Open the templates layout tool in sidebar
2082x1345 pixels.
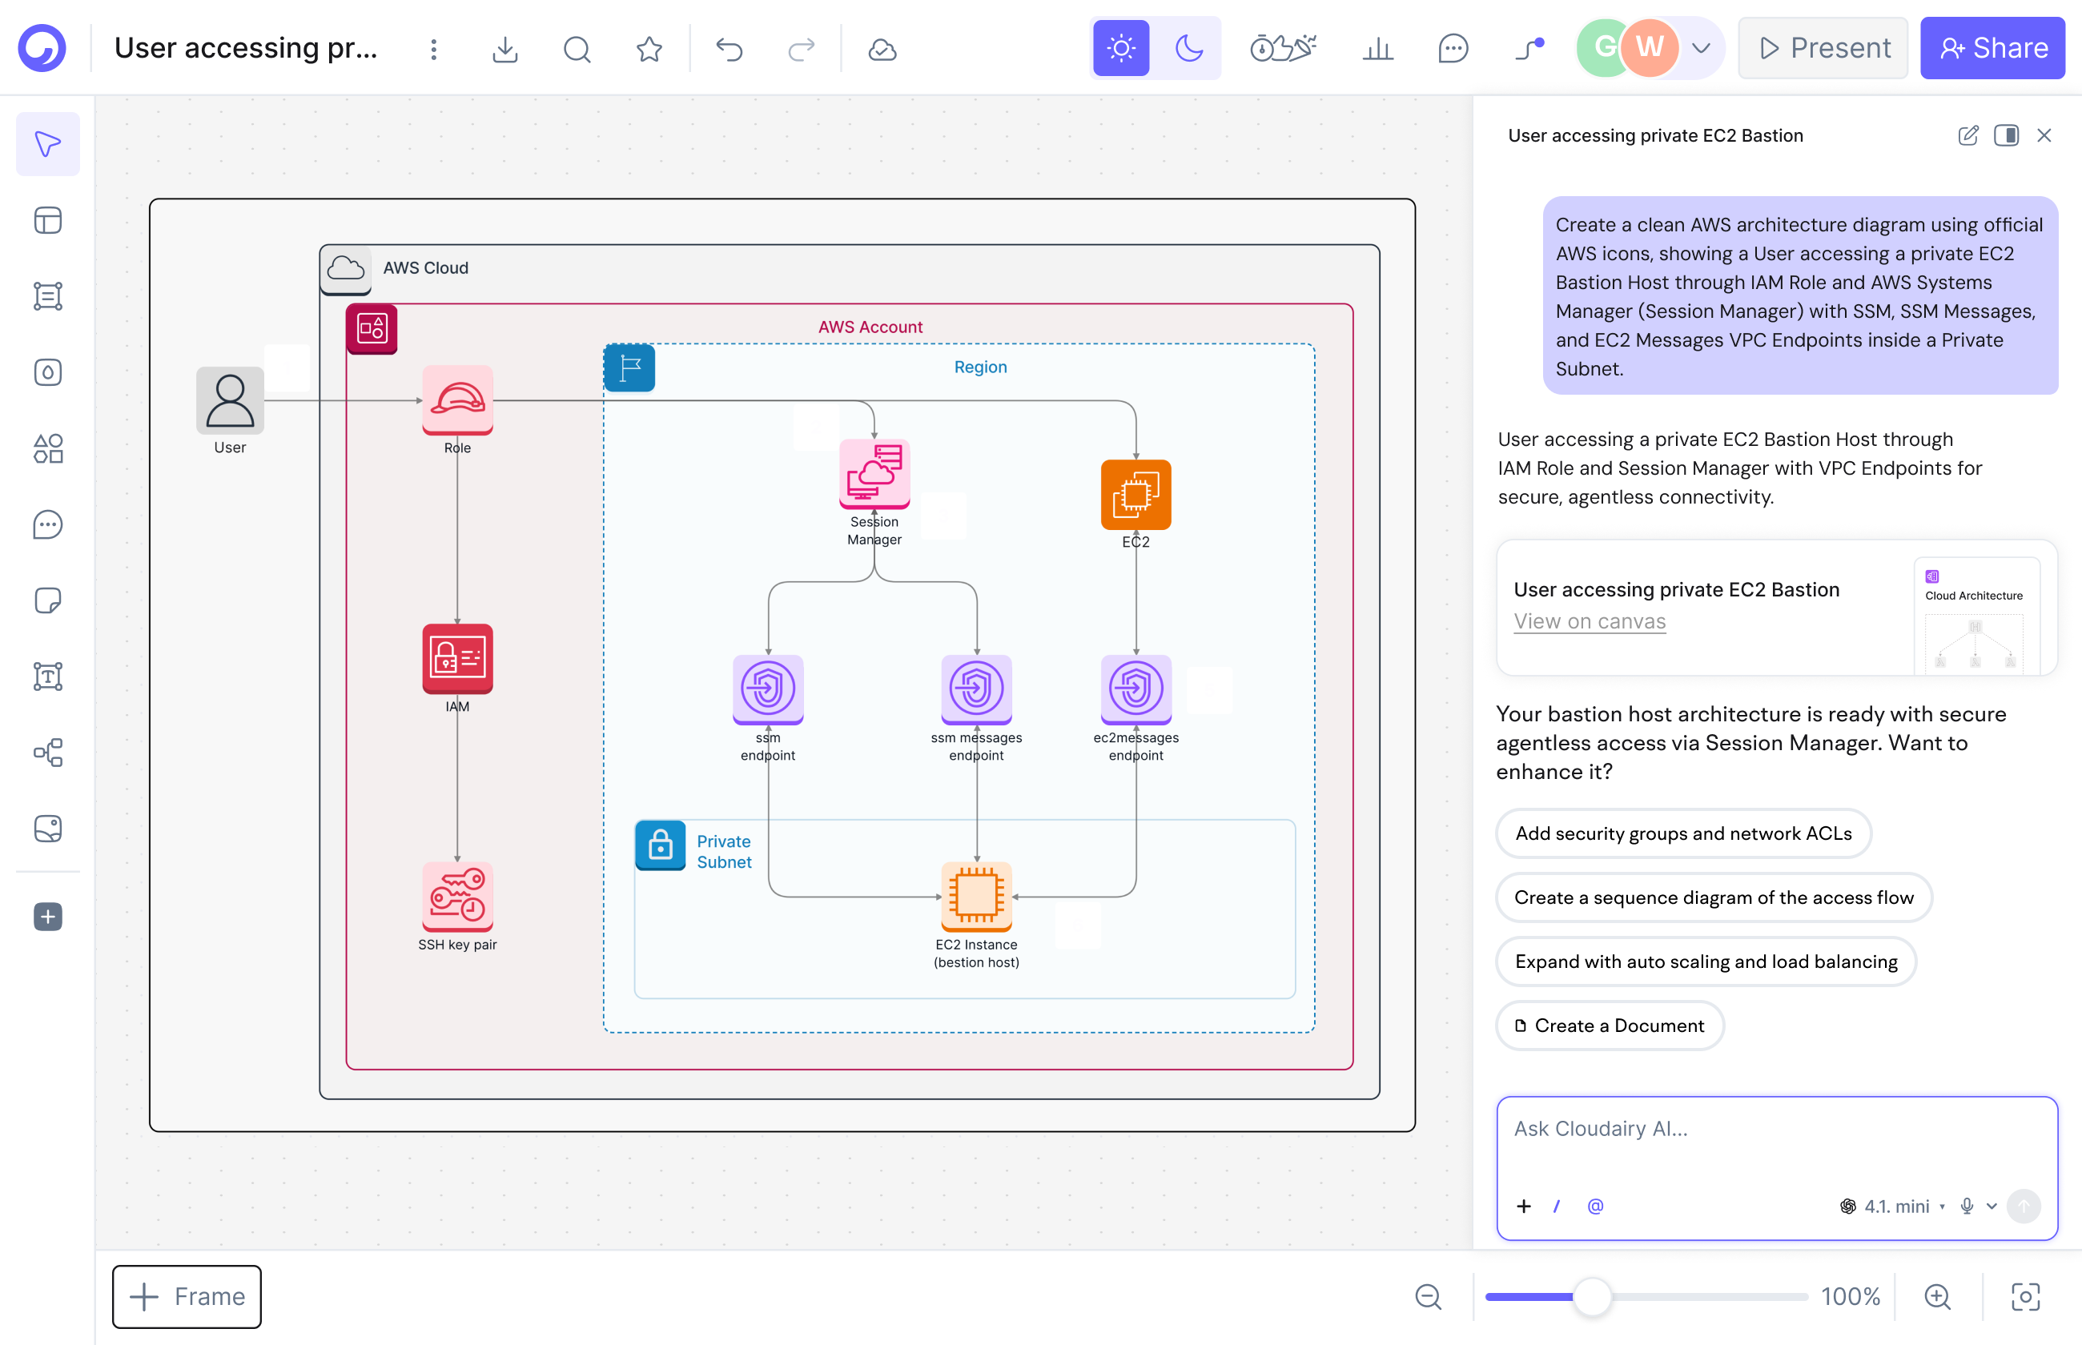[48, 220]
